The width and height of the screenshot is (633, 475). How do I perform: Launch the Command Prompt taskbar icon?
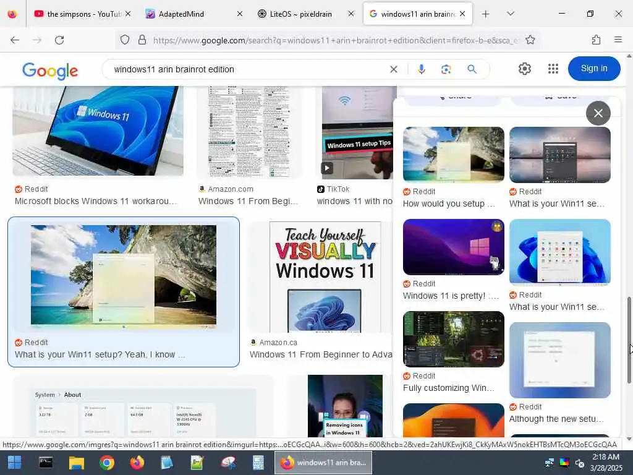[x=46, y=463]
